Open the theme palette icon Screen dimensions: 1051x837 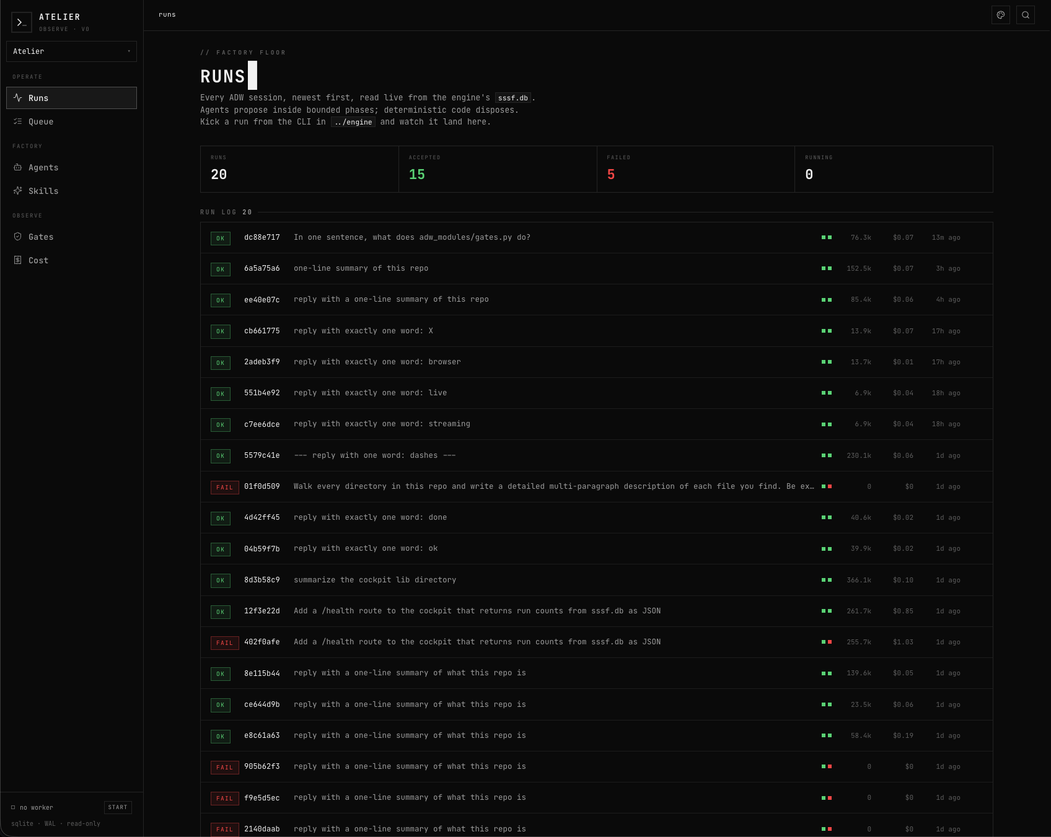(1001, 15)
